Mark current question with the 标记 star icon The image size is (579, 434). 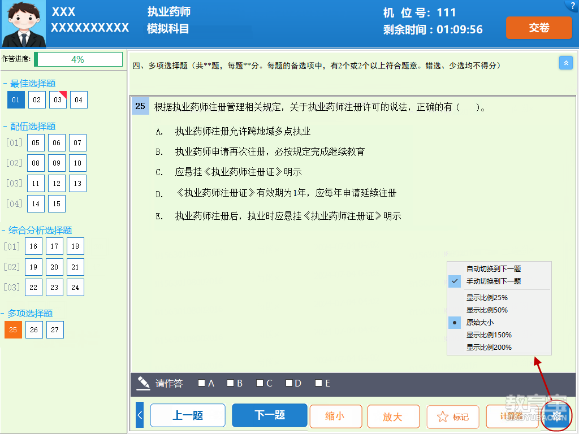pyautogui.click(x=453, y=415)
